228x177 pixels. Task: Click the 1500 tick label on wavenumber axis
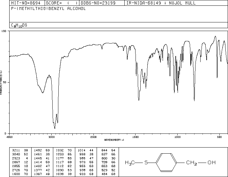pos(136,137)
